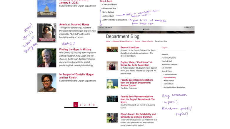Go to page 5 of posts
Viewport: 230px width, 129px height.
click(x=94, y=105)
